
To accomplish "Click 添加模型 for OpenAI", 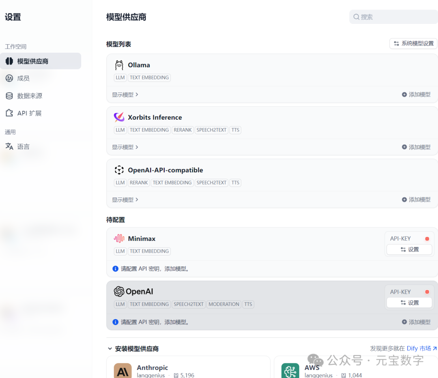I will 416,322.
